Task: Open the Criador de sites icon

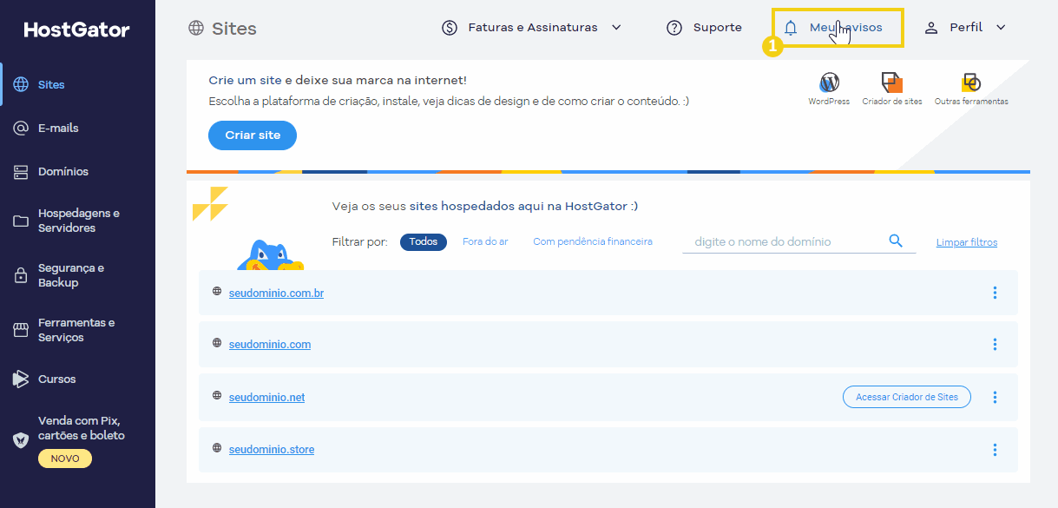Action: click(x=892, y=82)
